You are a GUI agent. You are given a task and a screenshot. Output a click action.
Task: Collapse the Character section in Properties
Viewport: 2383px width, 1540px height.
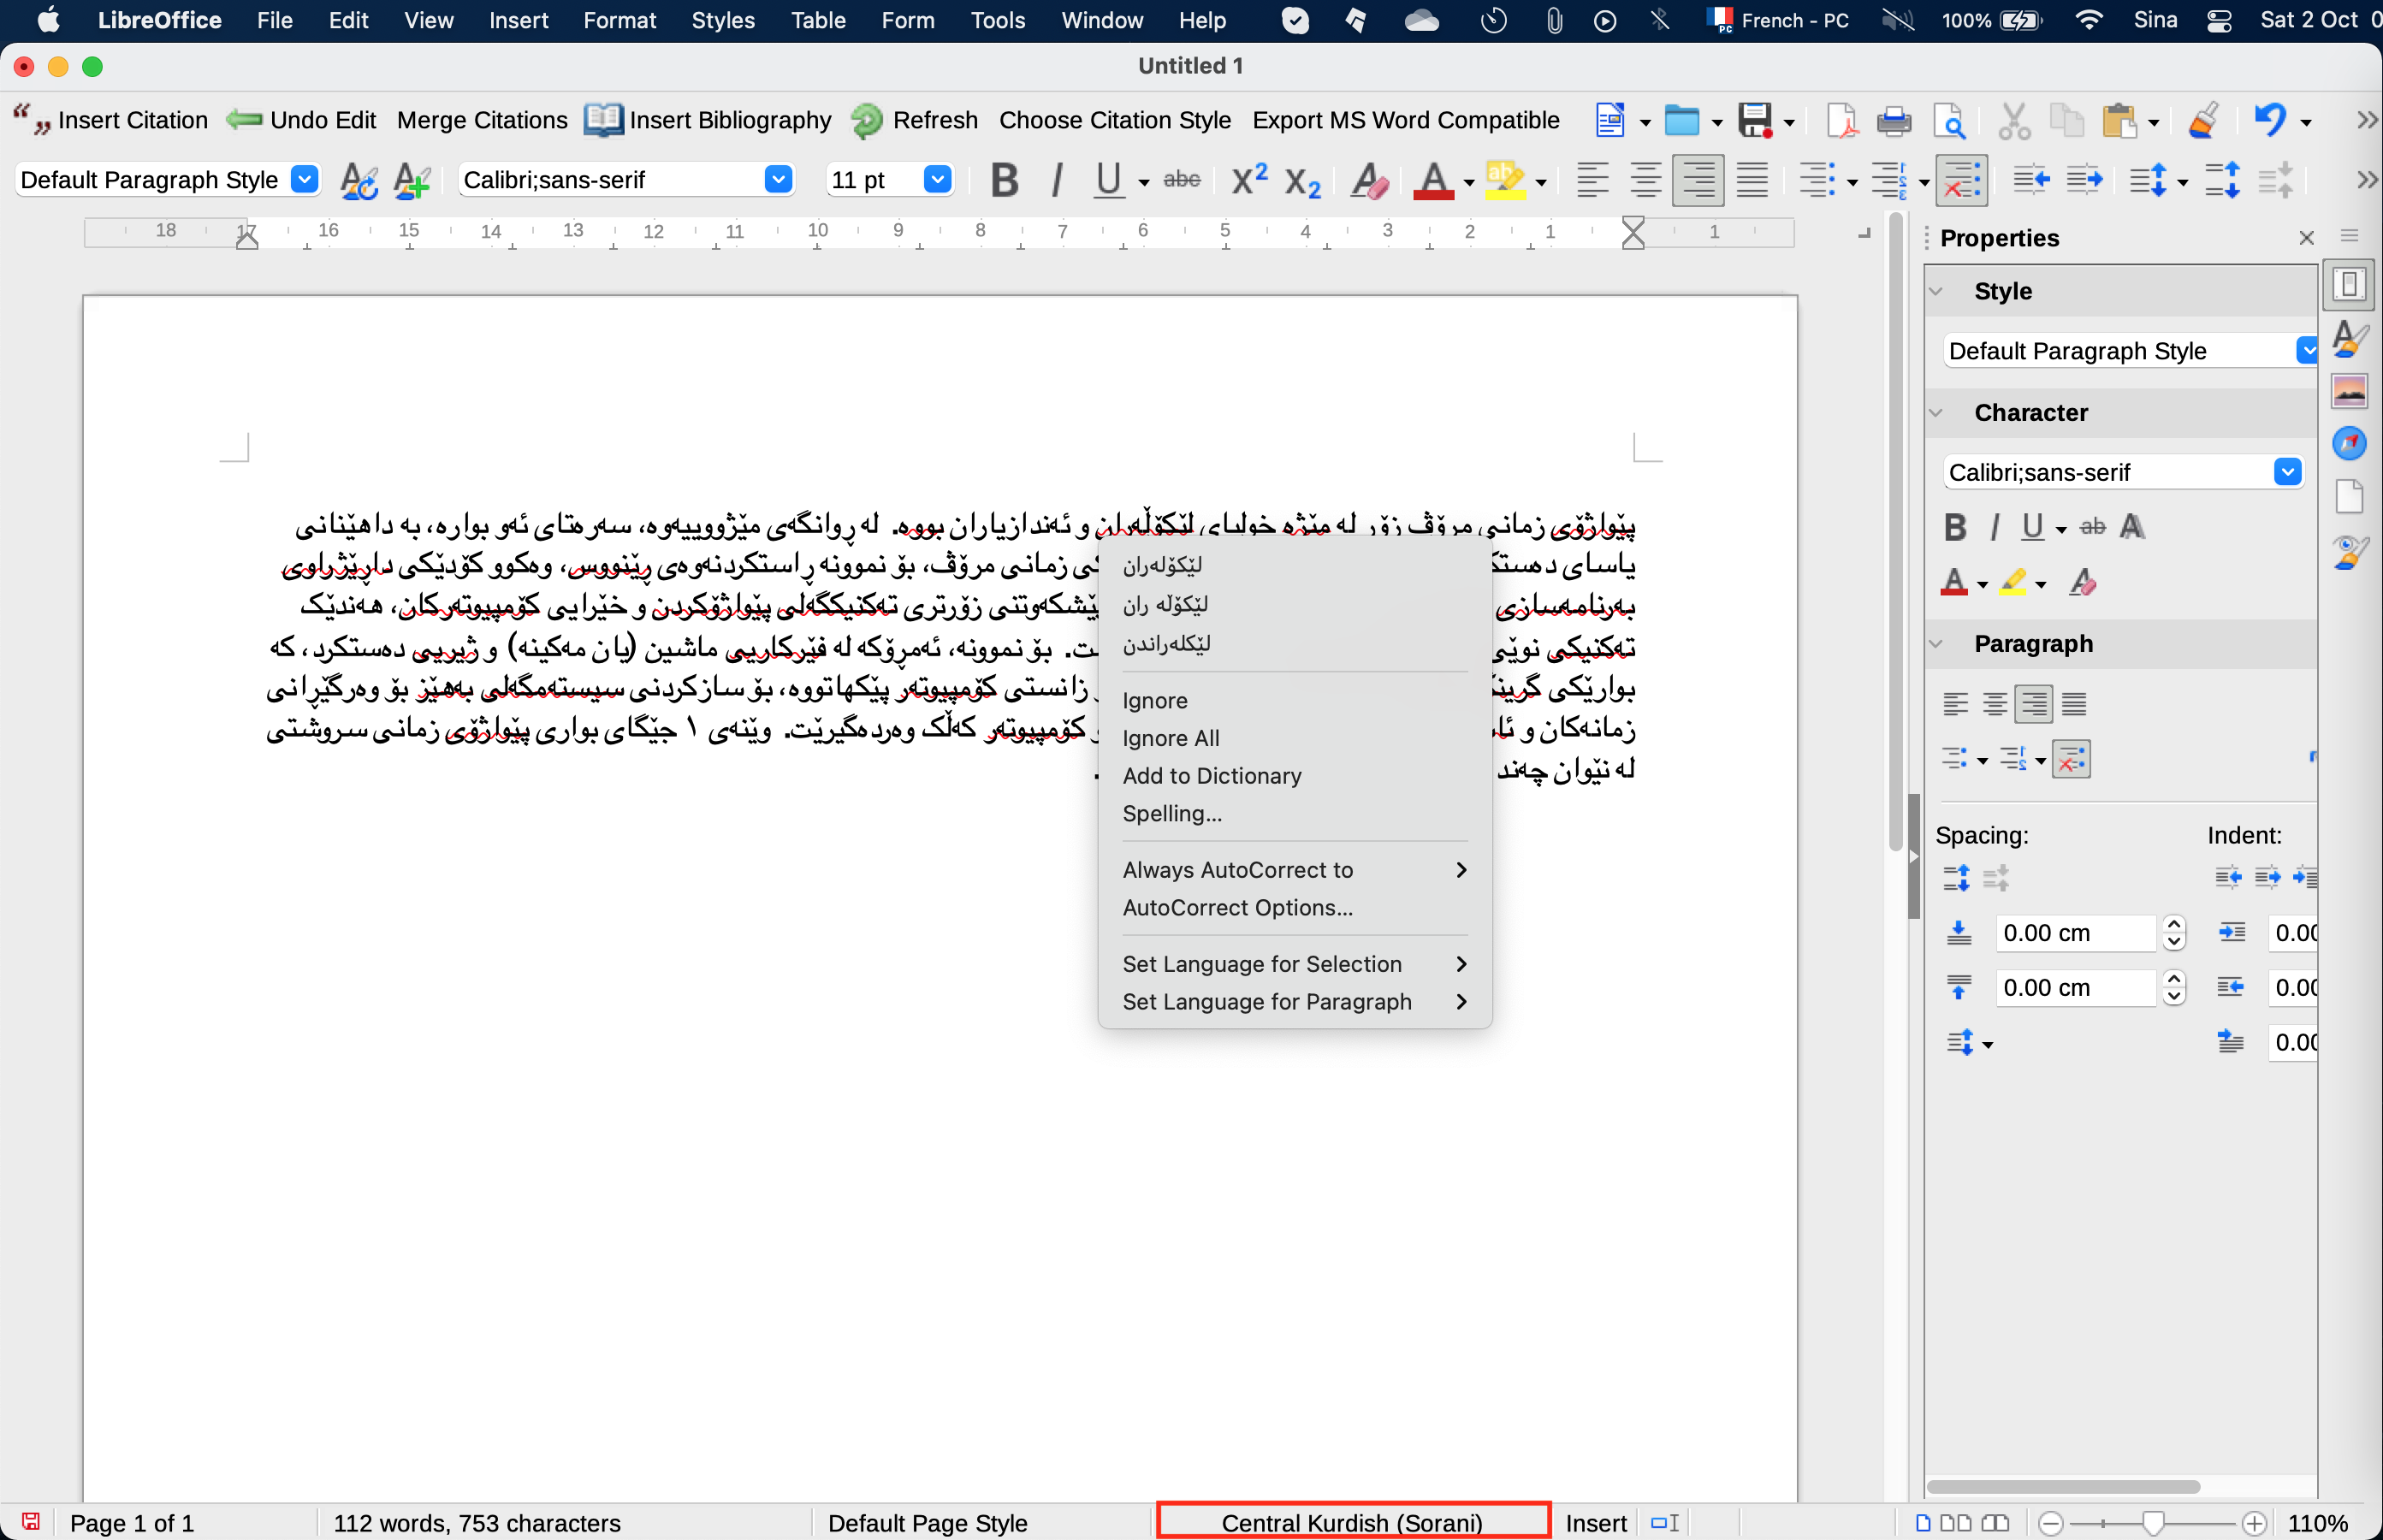coord(1936,413)
